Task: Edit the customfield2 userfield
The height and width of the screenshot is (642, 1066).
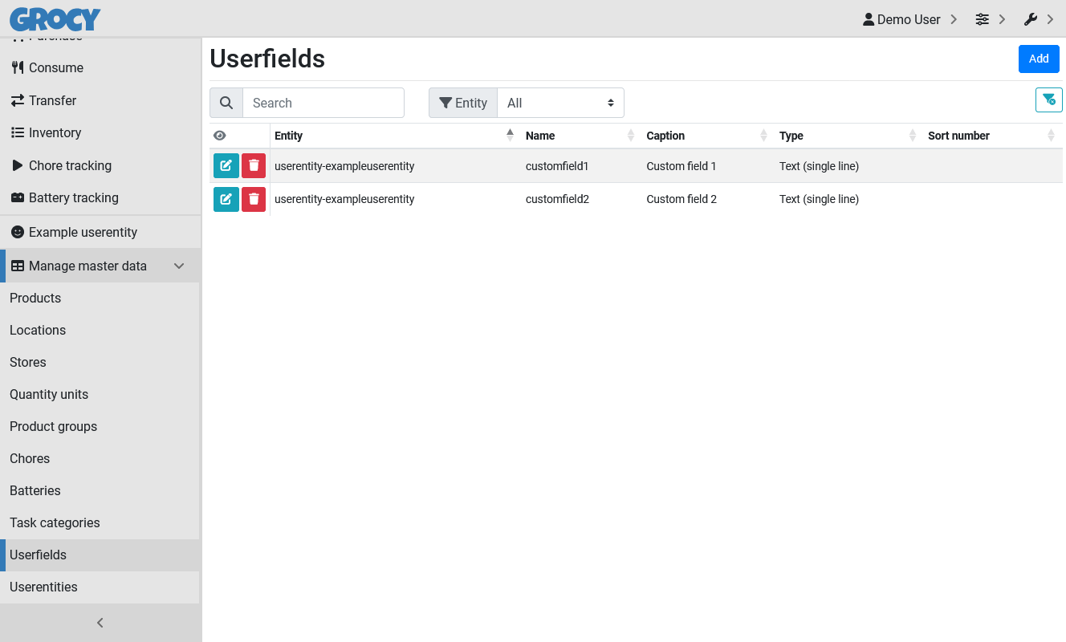Action: click(x=226, y=199)
